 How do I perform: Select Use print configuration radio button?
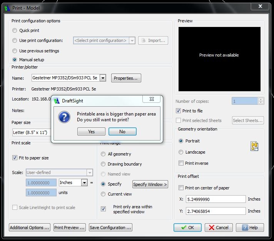15,40
